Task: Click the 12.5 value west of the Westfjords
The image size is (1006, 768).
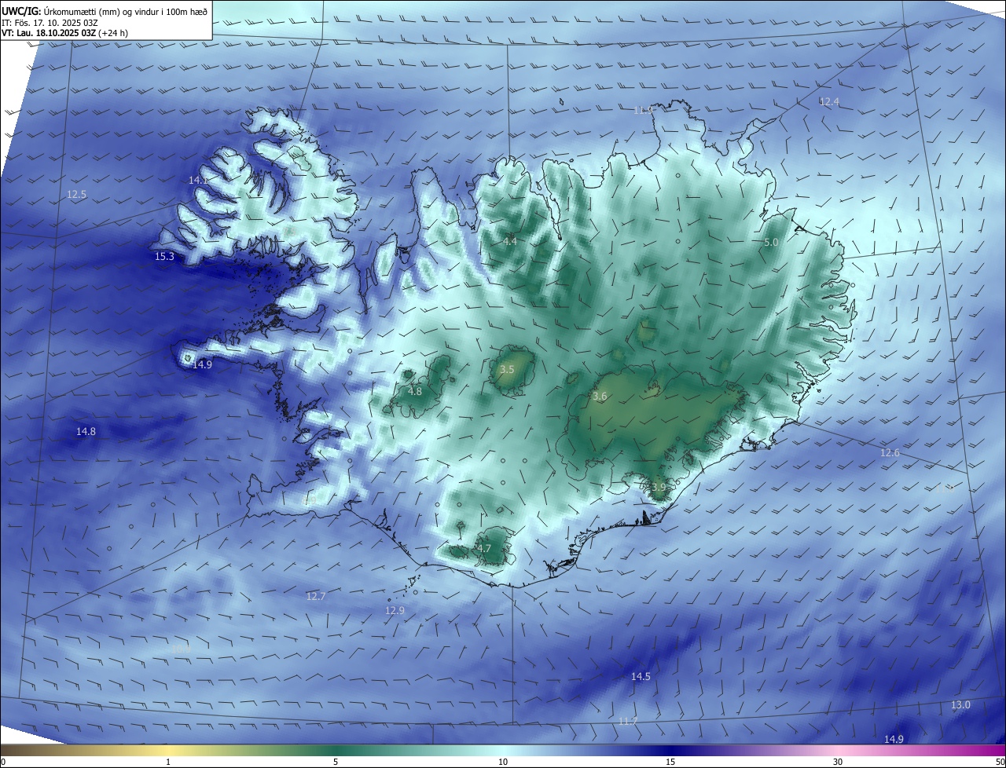Action: pyautogui.click(x=76, y=194)
